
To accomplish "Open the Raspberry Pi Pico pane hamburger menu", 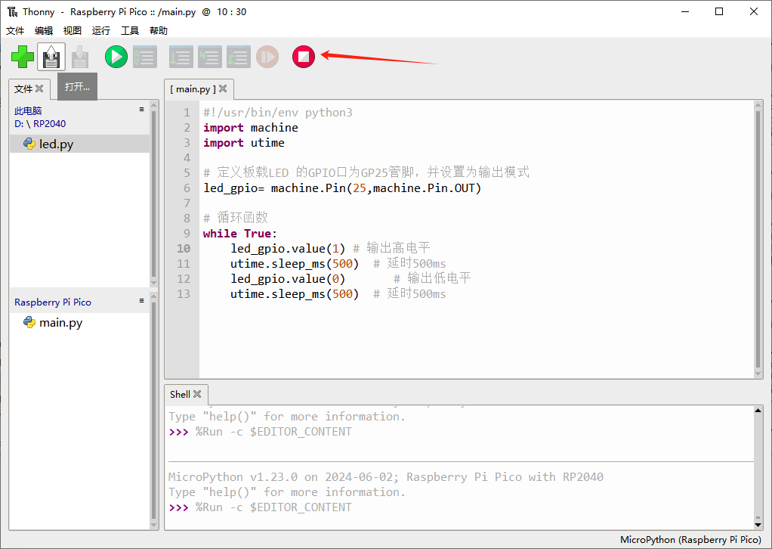I will click(141, 301).
